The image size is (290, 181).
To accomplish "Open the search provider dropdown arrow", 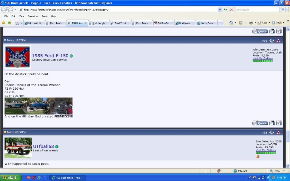I will tap(287, 9).
